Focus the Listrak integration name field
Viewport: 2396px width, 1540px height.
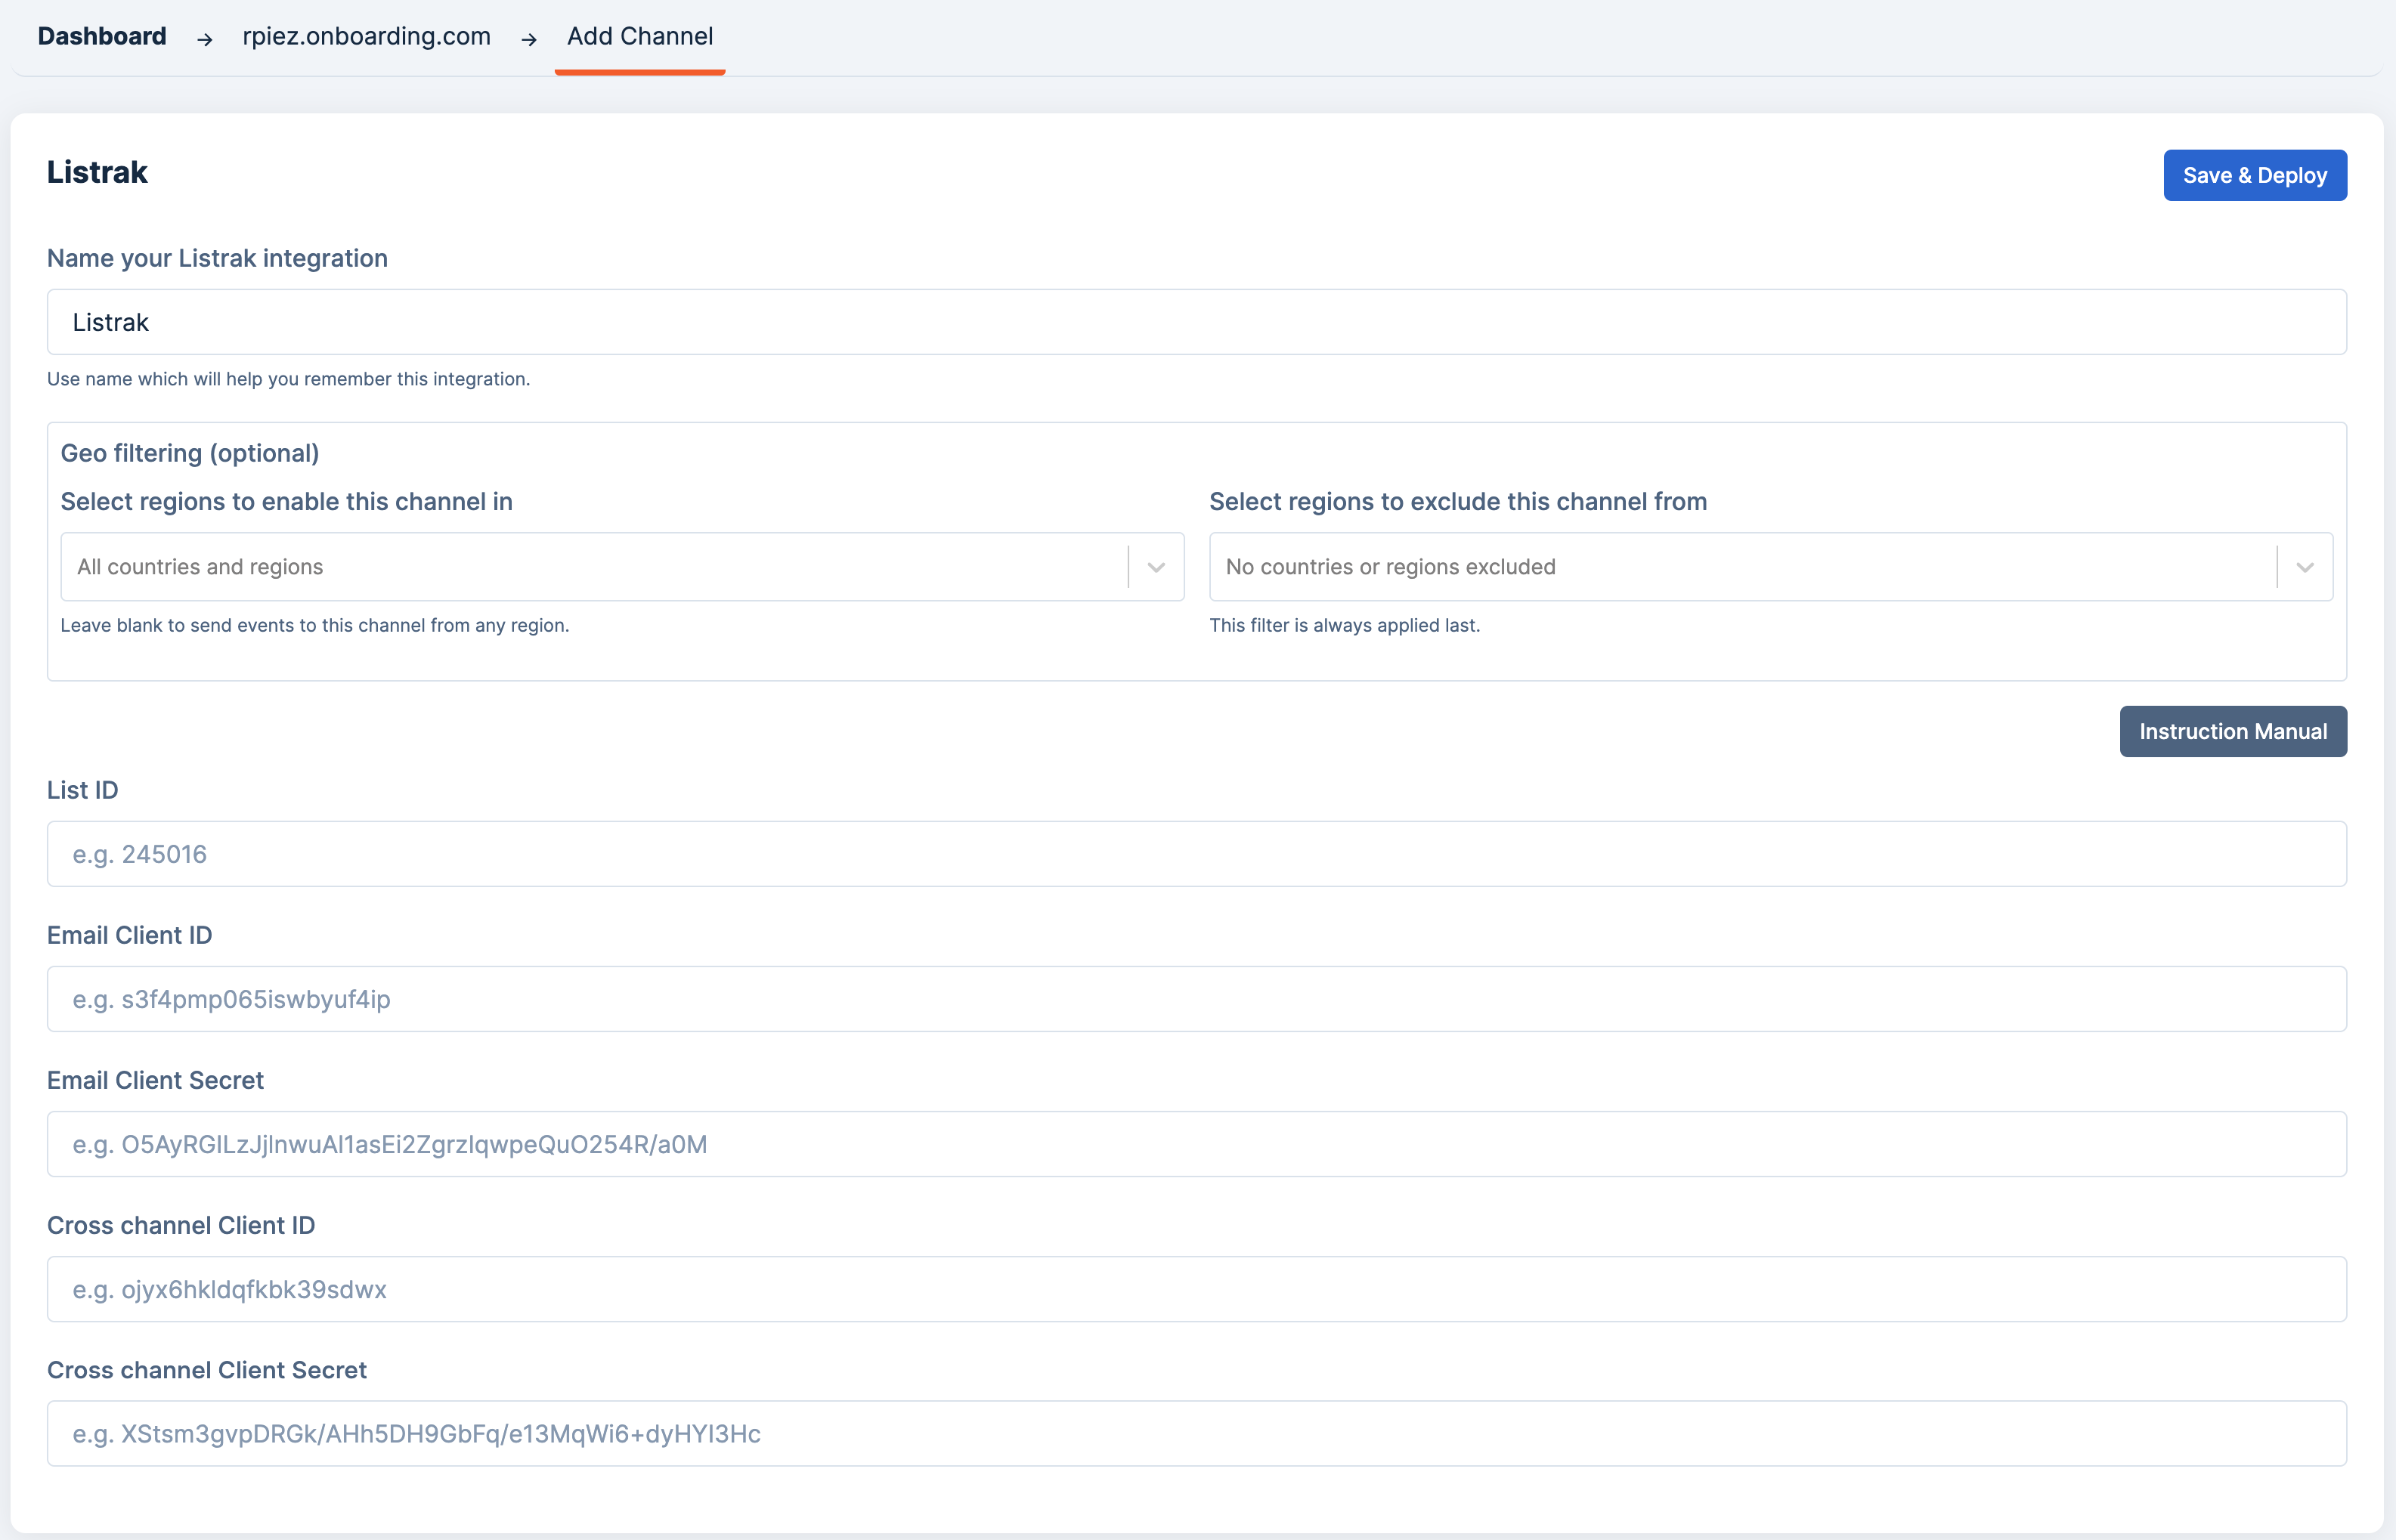pyautogui.click(x=1196, y=322)
